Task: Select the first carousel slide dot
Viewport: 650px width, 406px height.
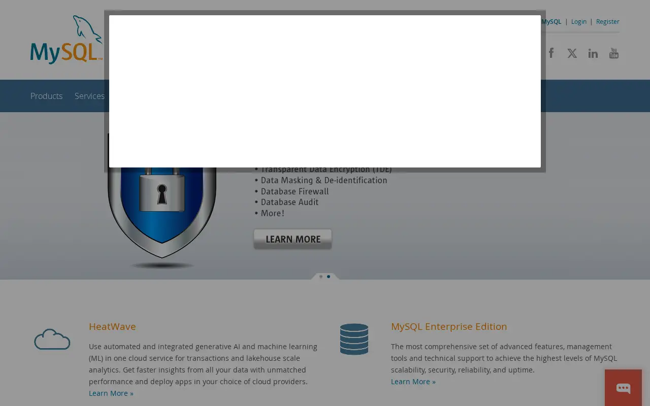Action: (x=321, y=277)
